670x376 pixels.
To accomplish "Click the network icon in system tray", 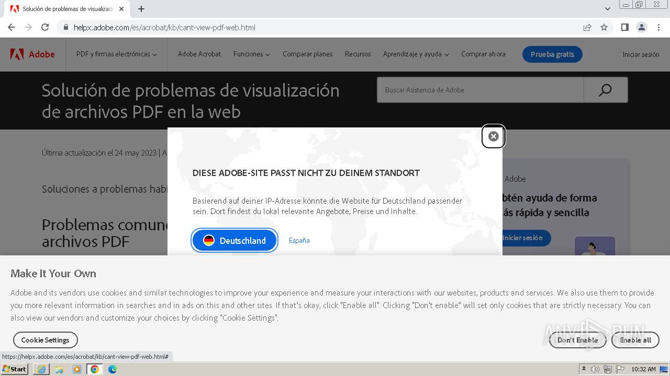I will [608, 369].
